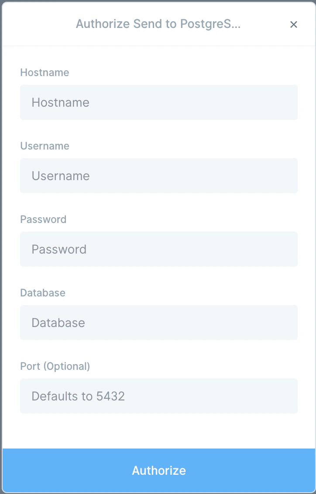Focus the Port field defaulting to 5432
316x494 pixels.
click(x=159, y=396)
